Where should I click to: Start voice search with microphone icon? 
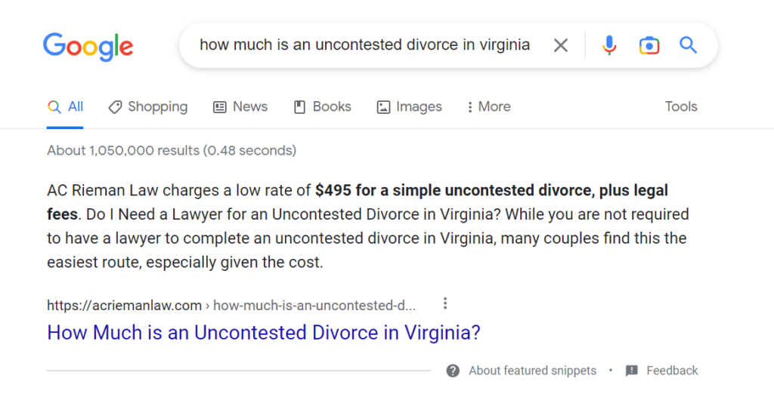[x=609, y=45]
